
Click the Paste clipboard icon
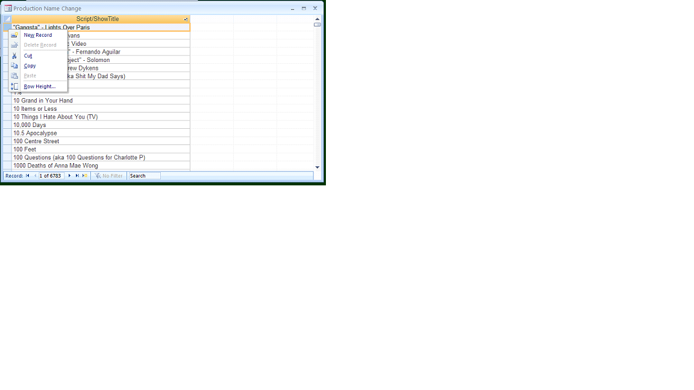point(14,76)
